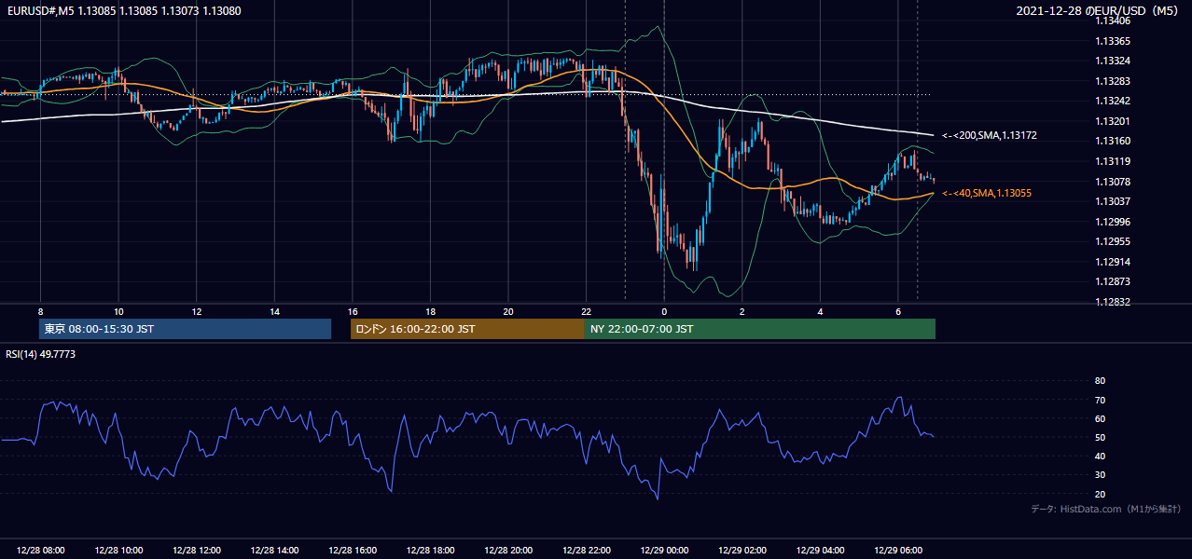Click hour label 18 under price chart

pos(430,311)
